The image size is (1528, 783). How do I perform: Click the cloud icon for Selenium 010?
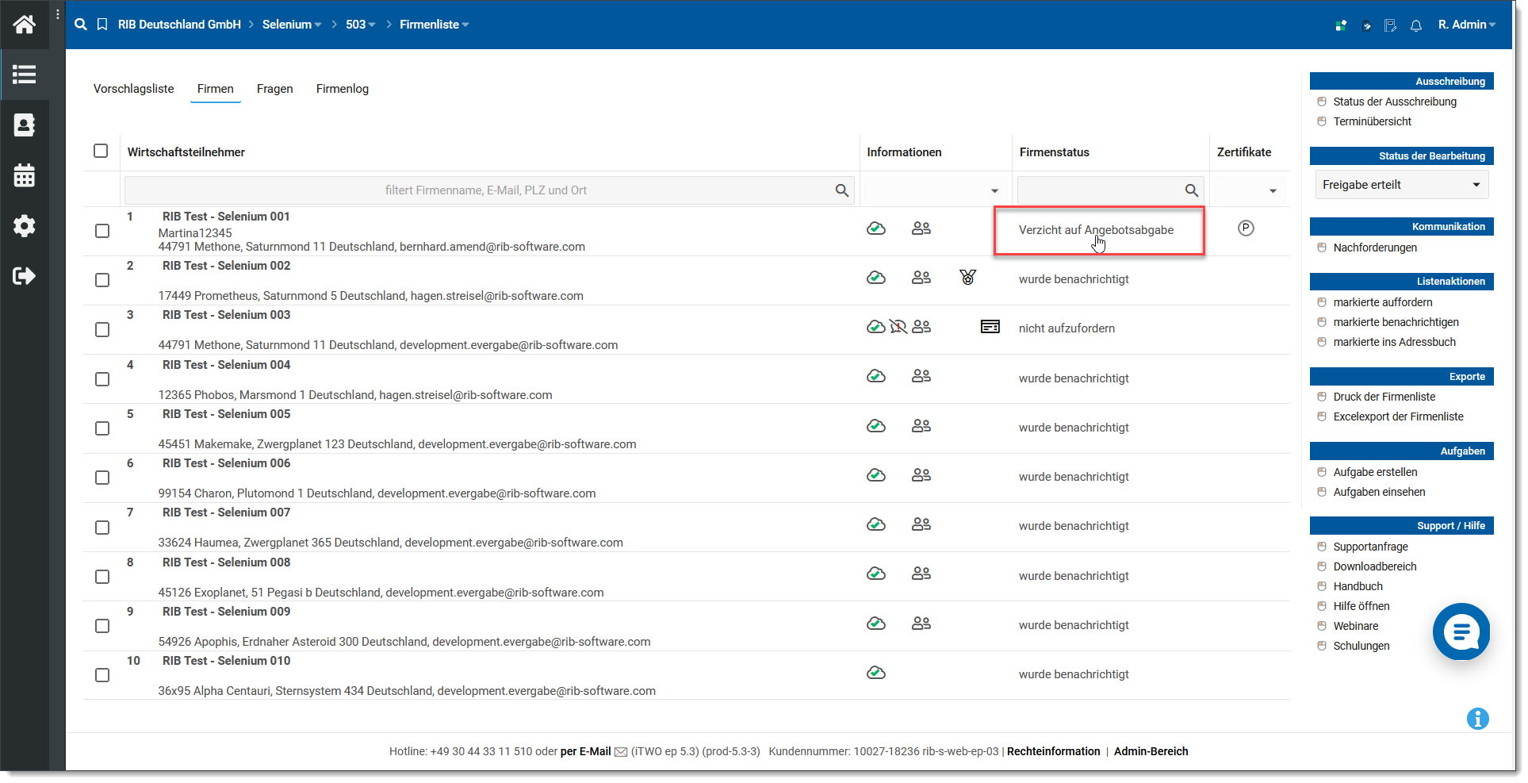(876, 673)
